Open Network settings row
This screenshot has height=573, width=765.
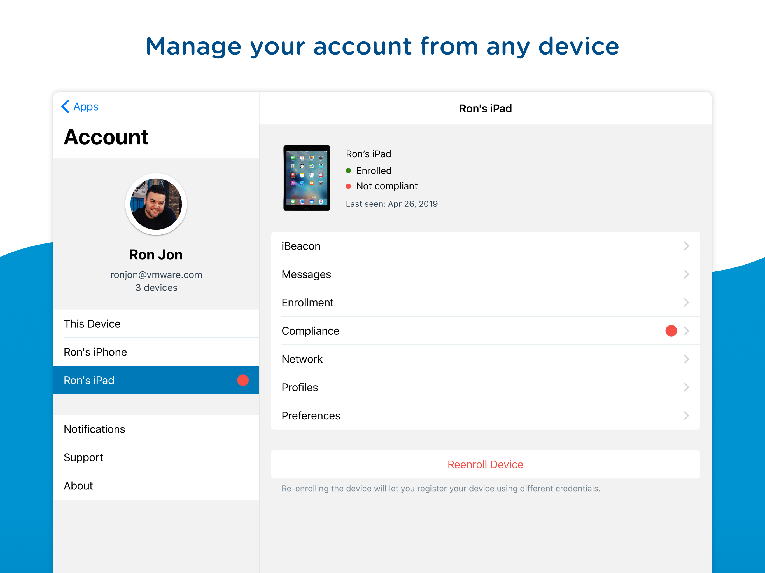tap(302, 359)
